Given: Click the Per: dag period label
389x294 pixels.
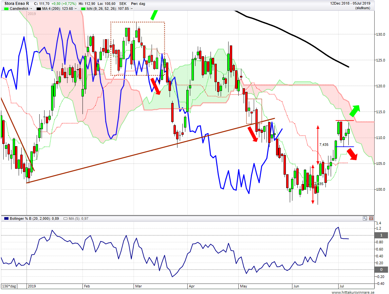Looking at the screenshot, I should point(138,4).
